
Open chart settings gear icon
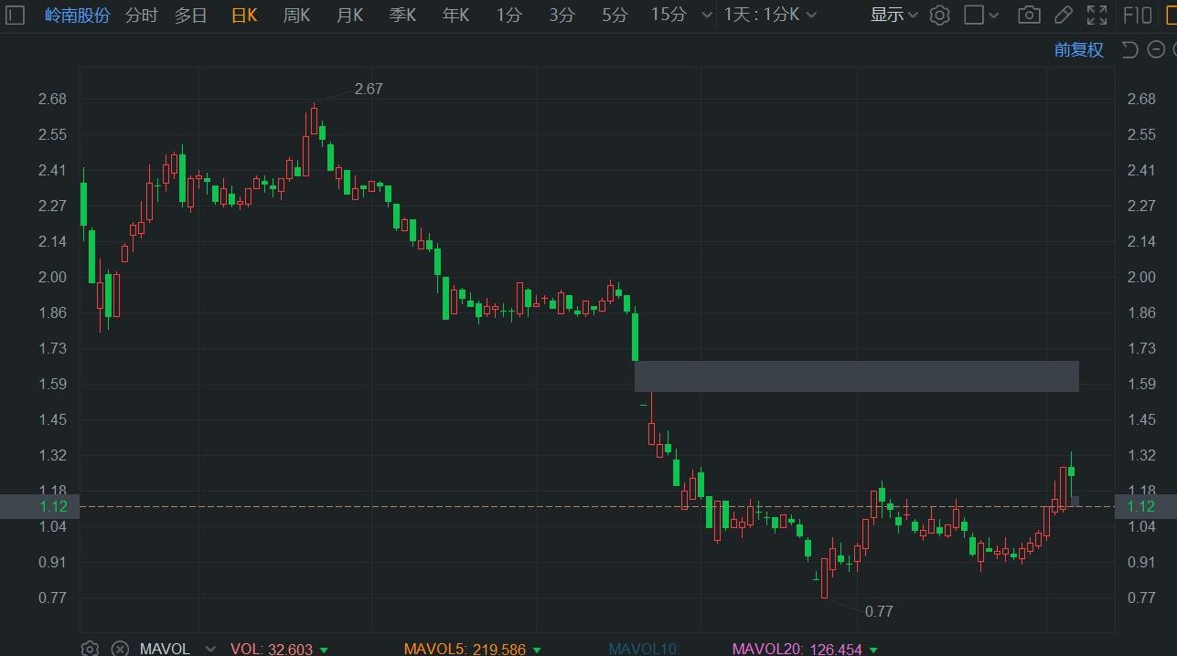point(939,15)
